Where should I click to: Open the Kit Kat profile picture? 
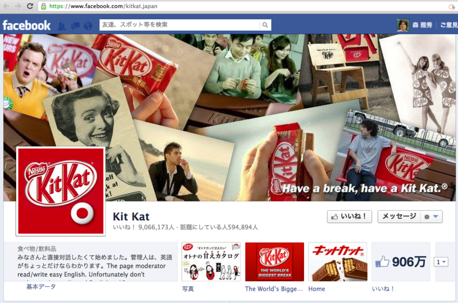[61, 191]
